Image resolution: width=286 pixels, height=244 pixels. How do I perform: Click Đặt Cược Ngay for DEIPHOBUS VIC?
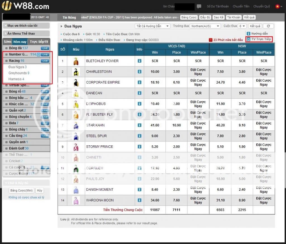pyautogui.click(x=198, y=104)
